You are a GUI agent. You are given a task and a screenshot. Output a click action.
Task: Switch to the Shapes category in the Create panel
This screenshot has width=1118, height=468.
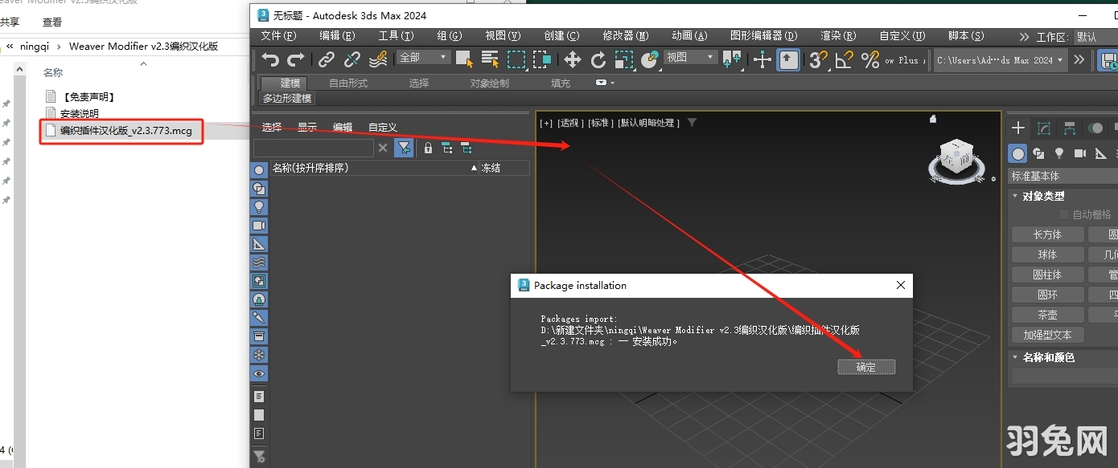[1039, 153]
